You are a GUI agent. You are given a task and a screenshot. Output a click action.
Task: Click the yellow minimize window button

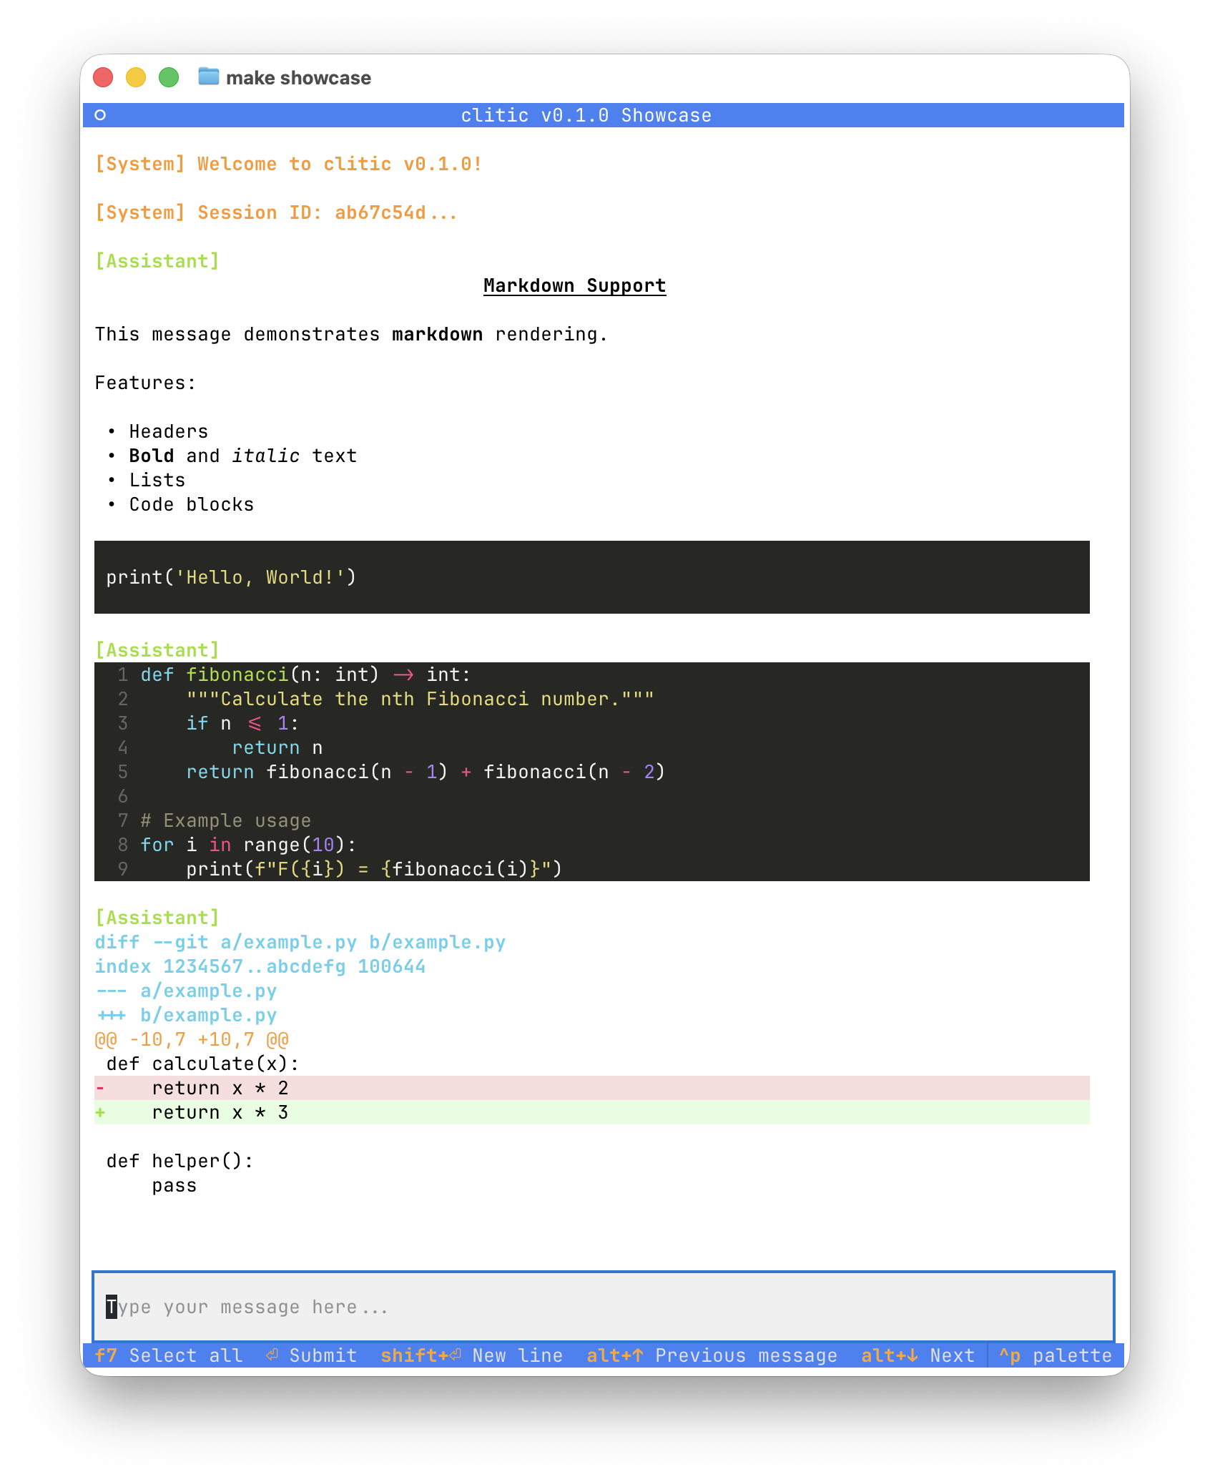point(136,77)
